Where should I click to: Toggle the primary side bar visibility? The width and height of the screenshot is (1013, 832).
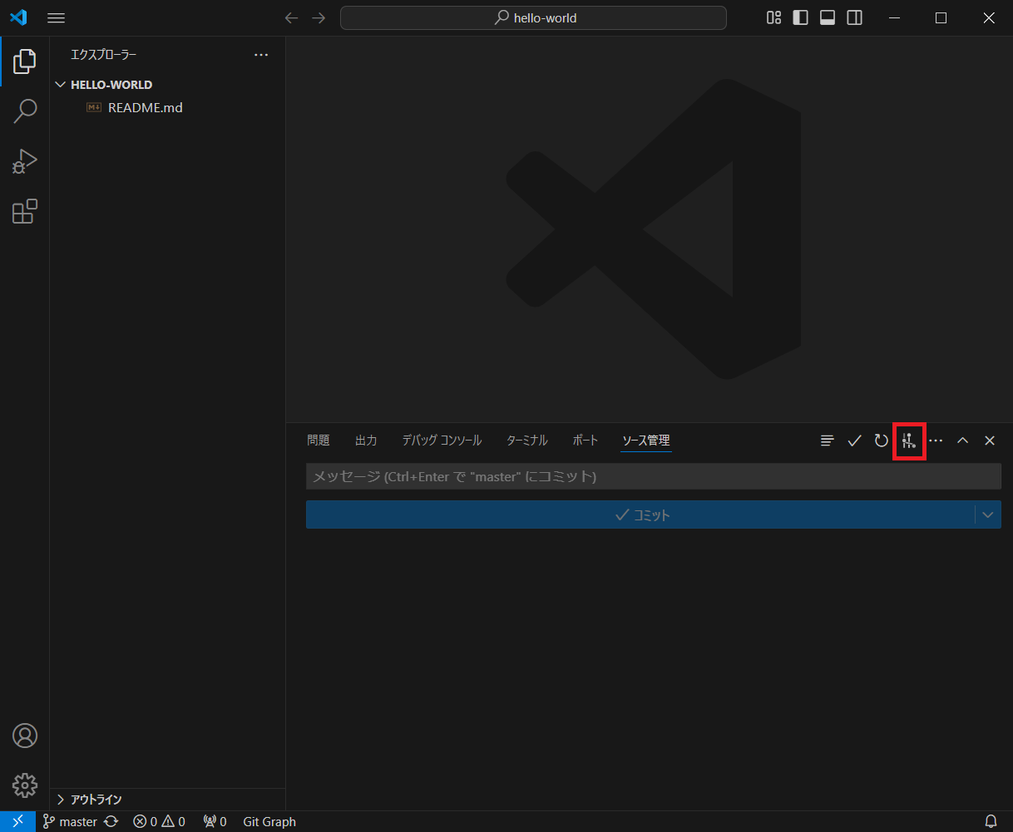[801, 18]
